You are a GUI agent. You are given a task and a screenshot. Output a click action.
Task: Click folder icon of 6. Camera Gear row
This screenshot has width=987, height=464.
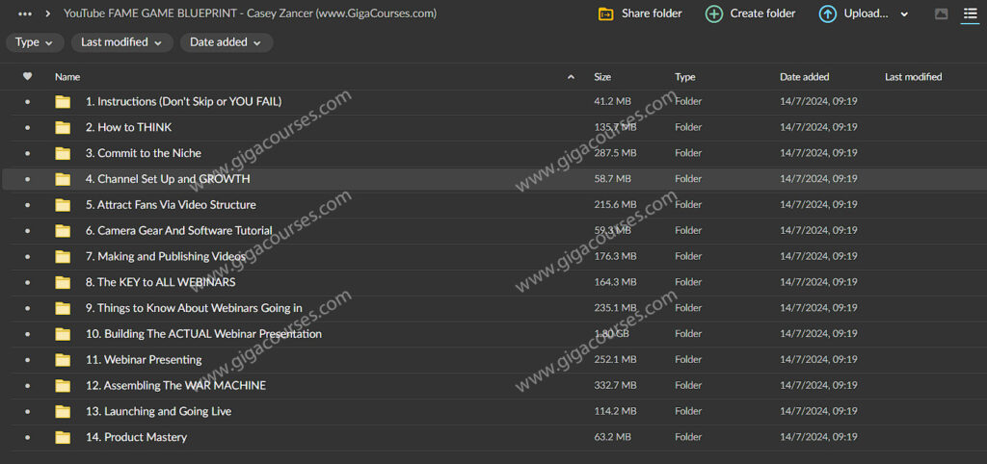pyautogui.click(x=63, y=231)
